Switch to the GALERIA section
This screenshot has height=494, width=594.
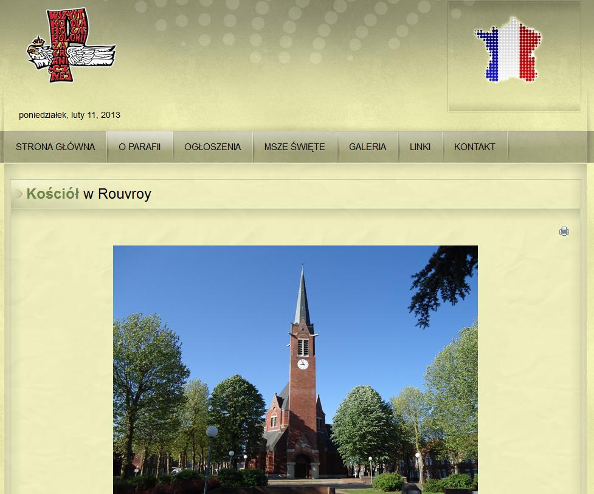tap(367, 147)
